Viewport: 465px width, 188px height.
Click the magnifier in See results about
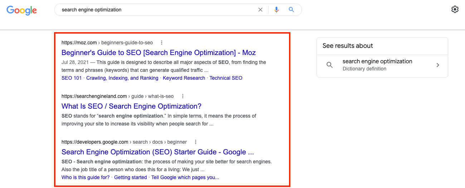point(330,65)
